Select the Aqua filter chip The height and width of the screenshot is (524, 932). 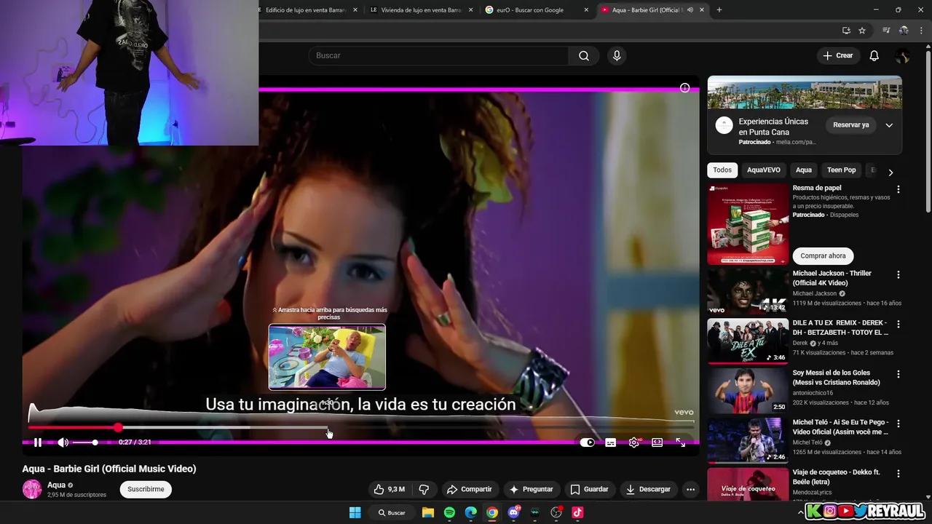(804, 170)
